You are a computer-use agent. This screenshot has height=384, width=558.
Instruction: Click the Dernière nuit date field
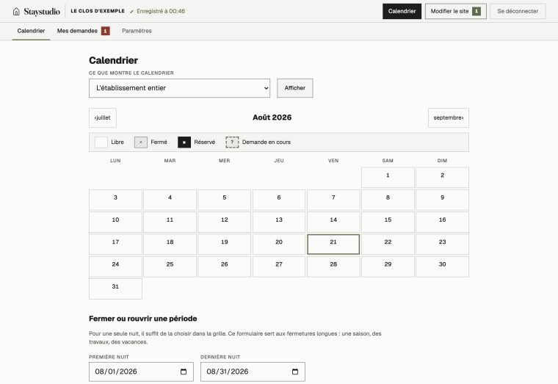click(253, 372)
